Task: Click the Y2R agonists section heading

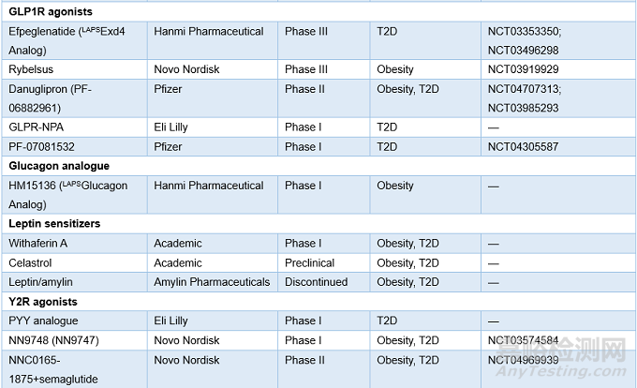Action: tap(43, 302)
